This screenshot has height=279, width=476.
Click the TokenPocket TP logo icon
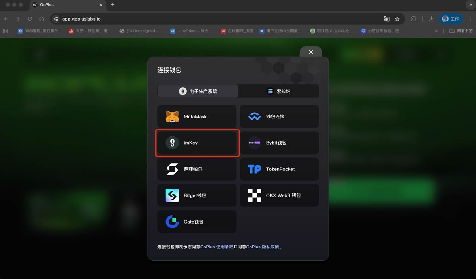pos(254,169)
